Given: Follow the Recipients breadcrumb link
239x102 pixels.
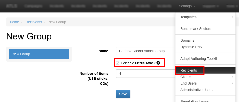Looking at the screenshot, I should coord(34,22).
